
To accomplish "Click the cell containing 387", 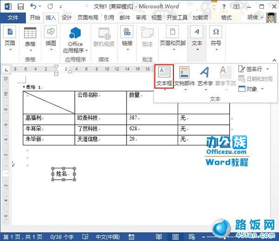I will [152, 119].
